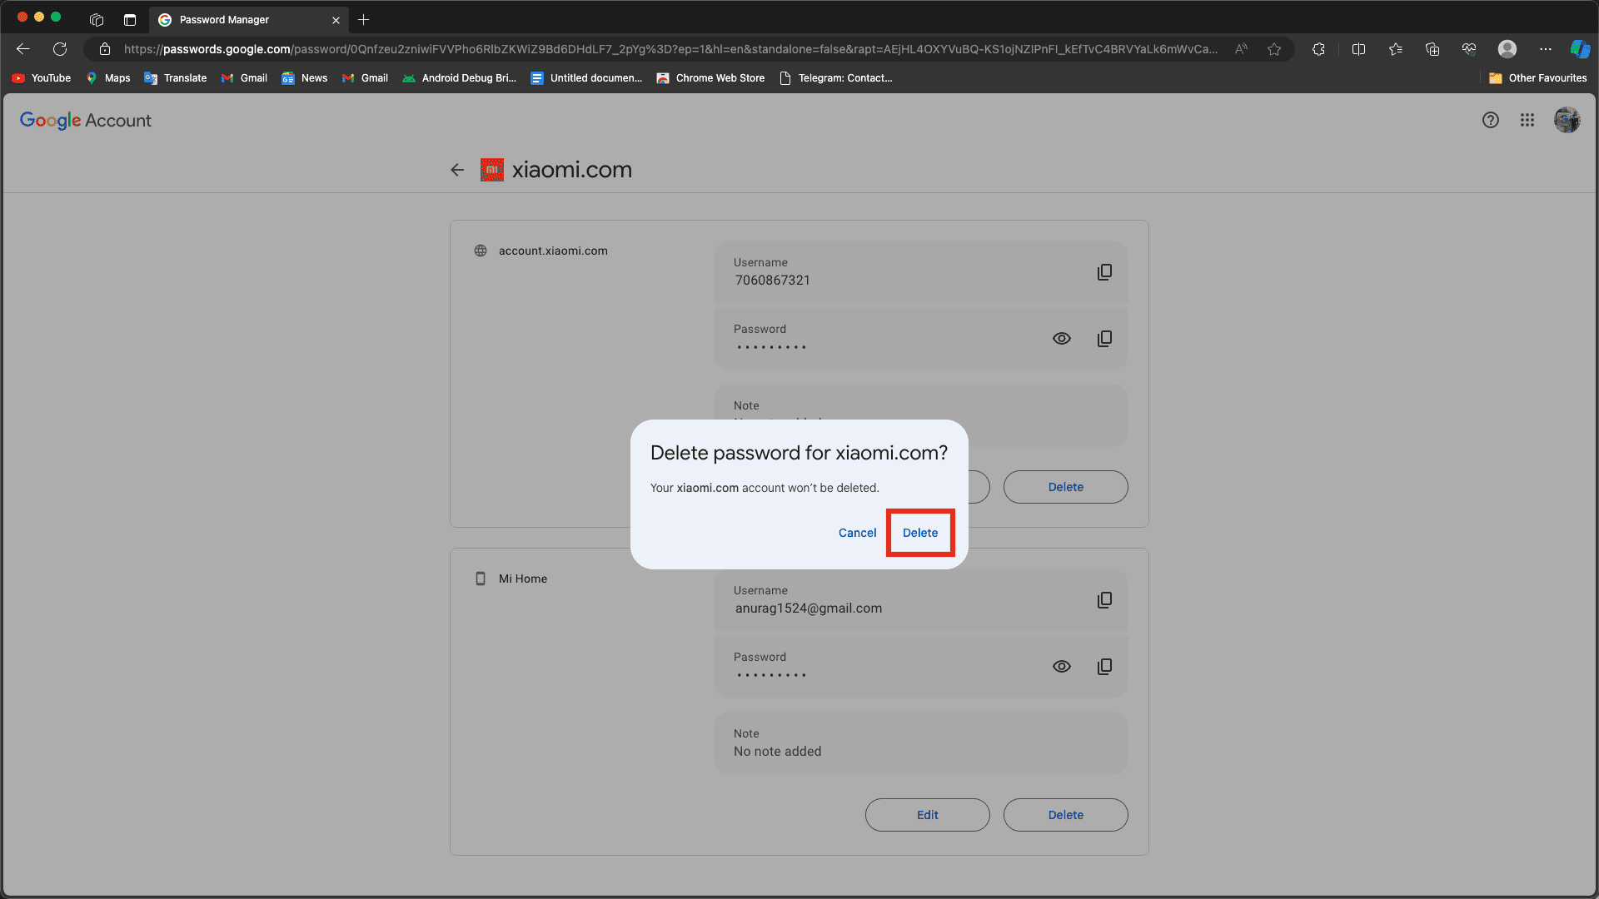Cancel the delete password dialog
The width and height of the screenshot is (1599, 899).
click(x=857, y=533)
